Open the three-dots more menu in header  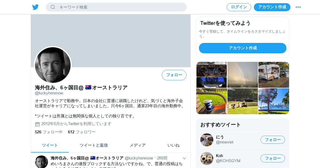tap(298, 7)
